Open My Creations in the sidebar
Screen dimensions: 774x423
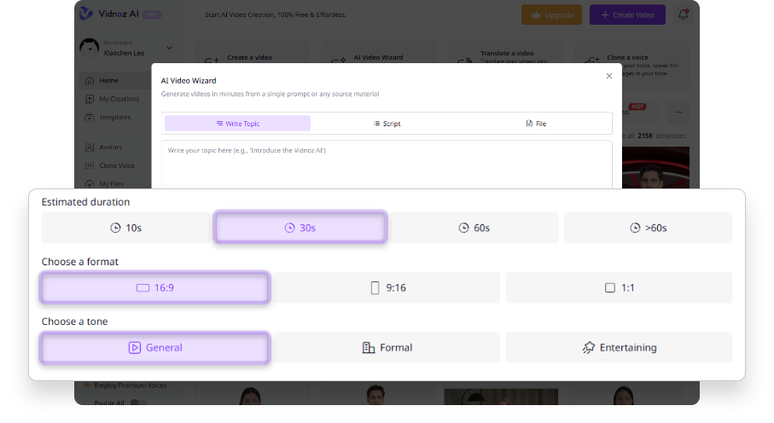[x=119, y=99]
